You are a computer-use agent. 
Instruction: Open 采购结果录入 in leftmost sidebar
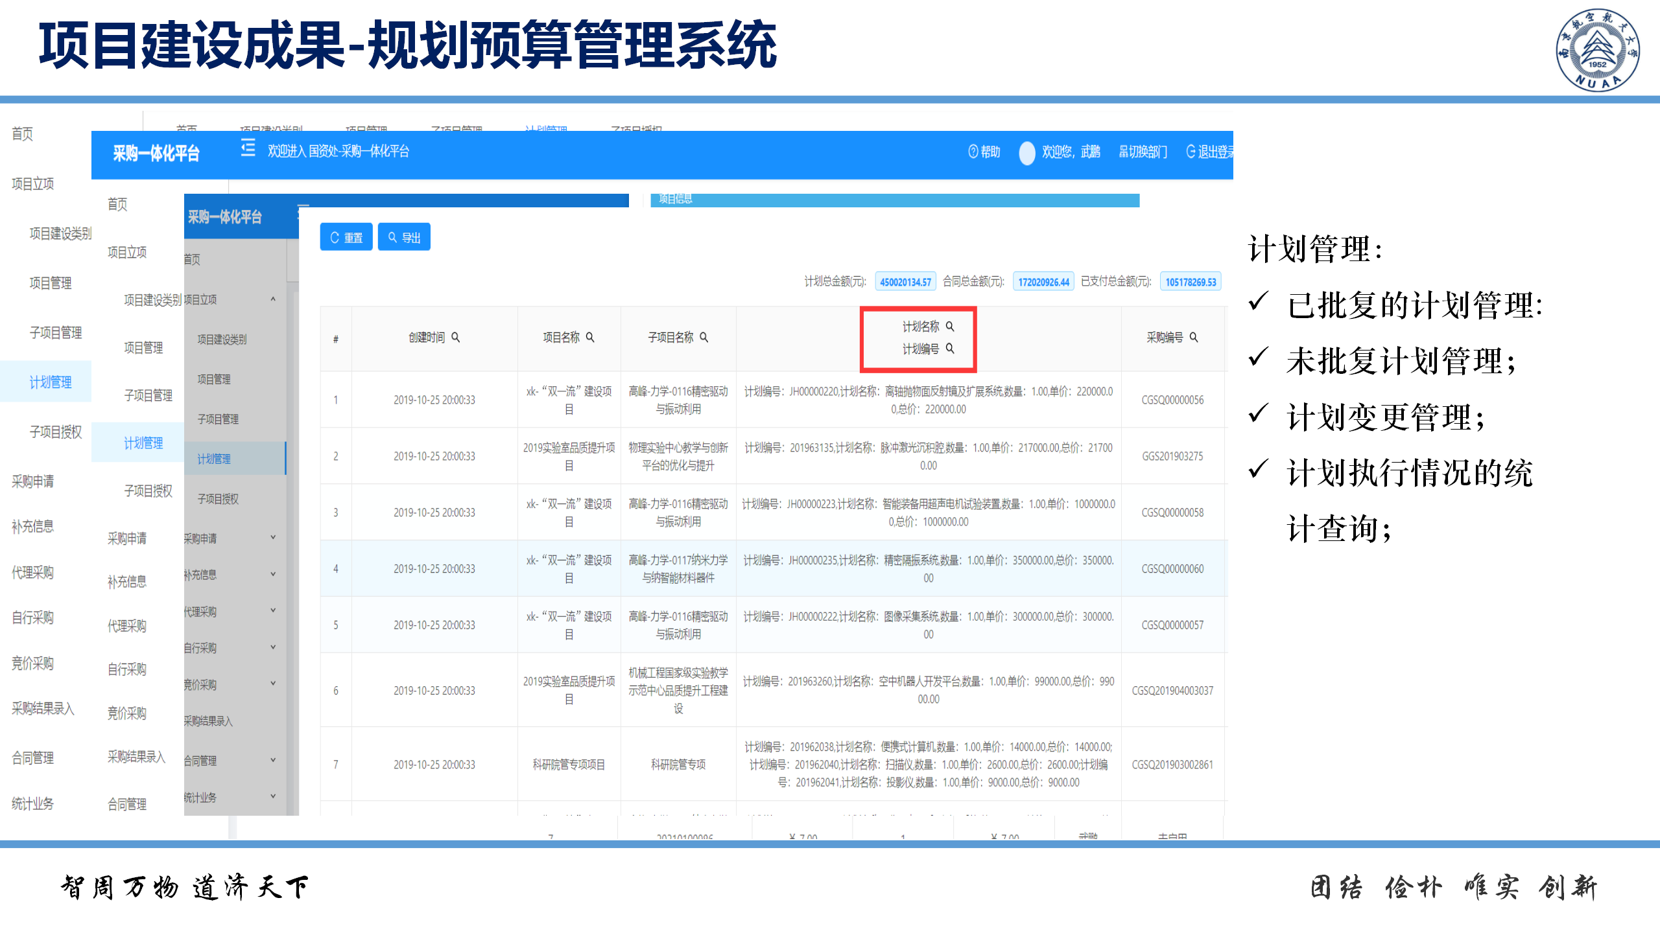coord(43,709)
